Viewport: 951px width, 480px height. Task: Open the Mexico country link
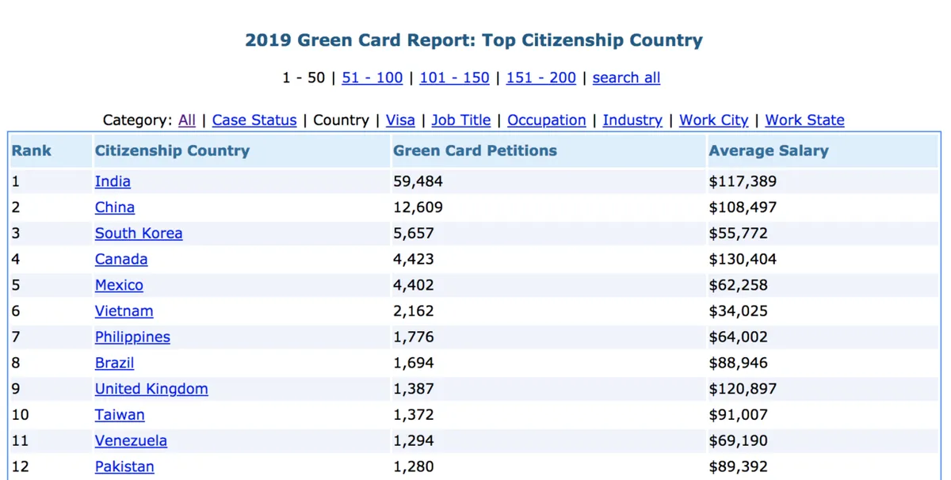(x=119, y=285)
